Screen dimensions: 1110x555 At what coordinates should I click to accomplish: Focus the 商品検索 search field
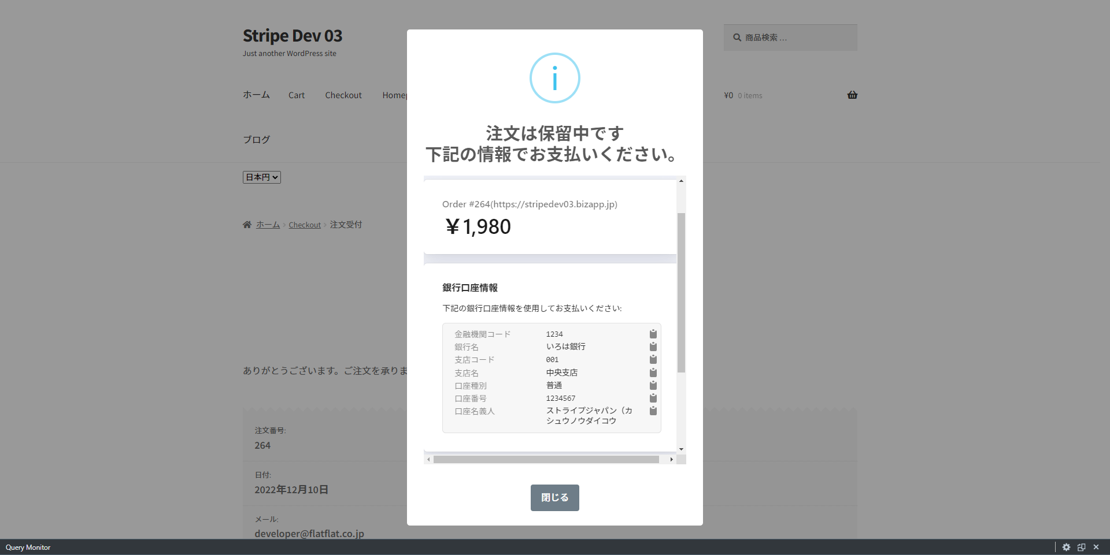(x=790, y=38)
